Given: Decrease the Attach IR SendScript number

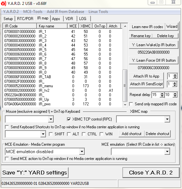Looking at the screenshot, I should 175,85.
